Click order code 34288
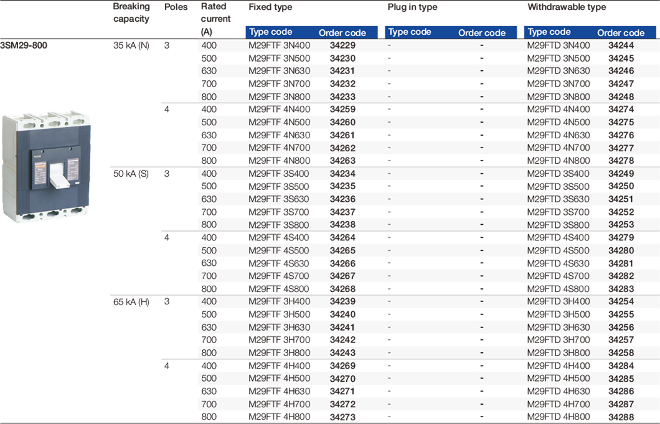Viewport: 660px width, 424px height. pos(621,417)
